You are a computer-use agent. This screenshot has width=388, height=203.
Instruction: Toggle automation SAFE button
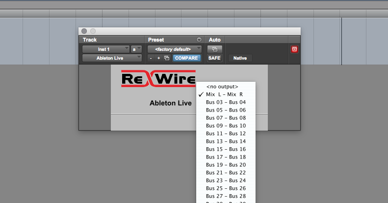coord(214,58)
